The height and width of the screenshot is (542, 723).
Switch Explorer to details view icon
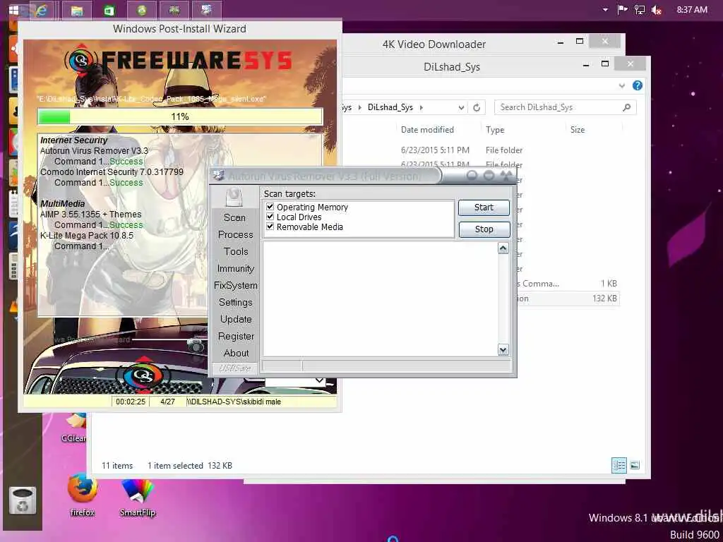click(619, 465)
